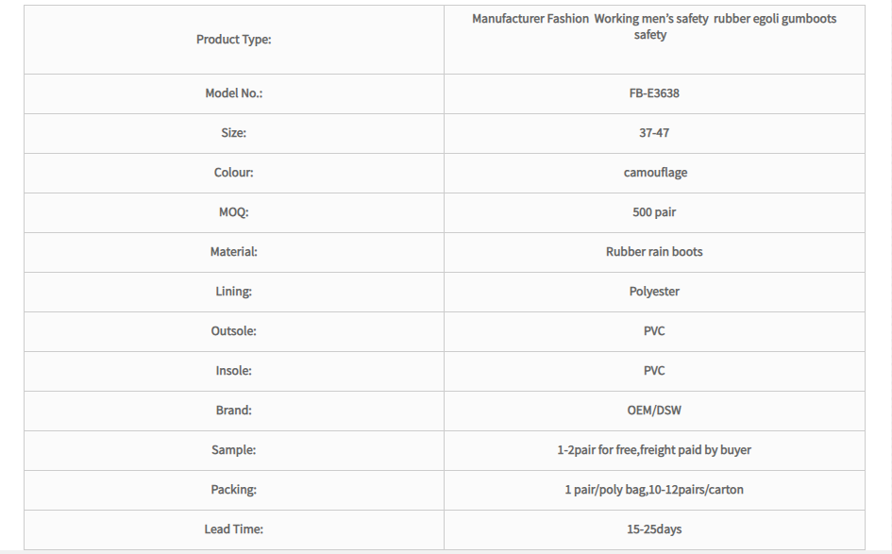Click the Model No. label
The width and height of the screenshot is (892, 554).
tap(234, 93)
